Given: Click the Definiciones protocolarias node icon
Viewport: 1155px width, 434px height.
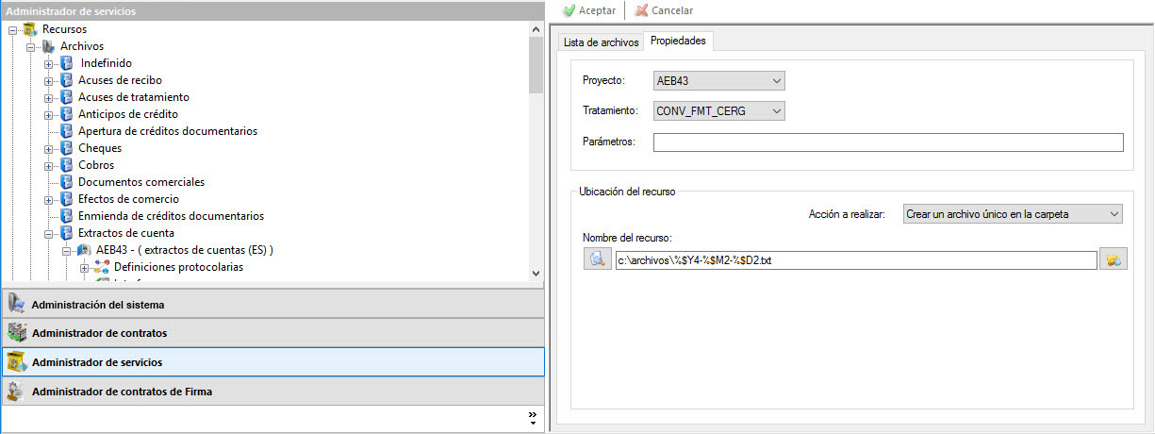Looking at the screenshot, I should point(102,267).
